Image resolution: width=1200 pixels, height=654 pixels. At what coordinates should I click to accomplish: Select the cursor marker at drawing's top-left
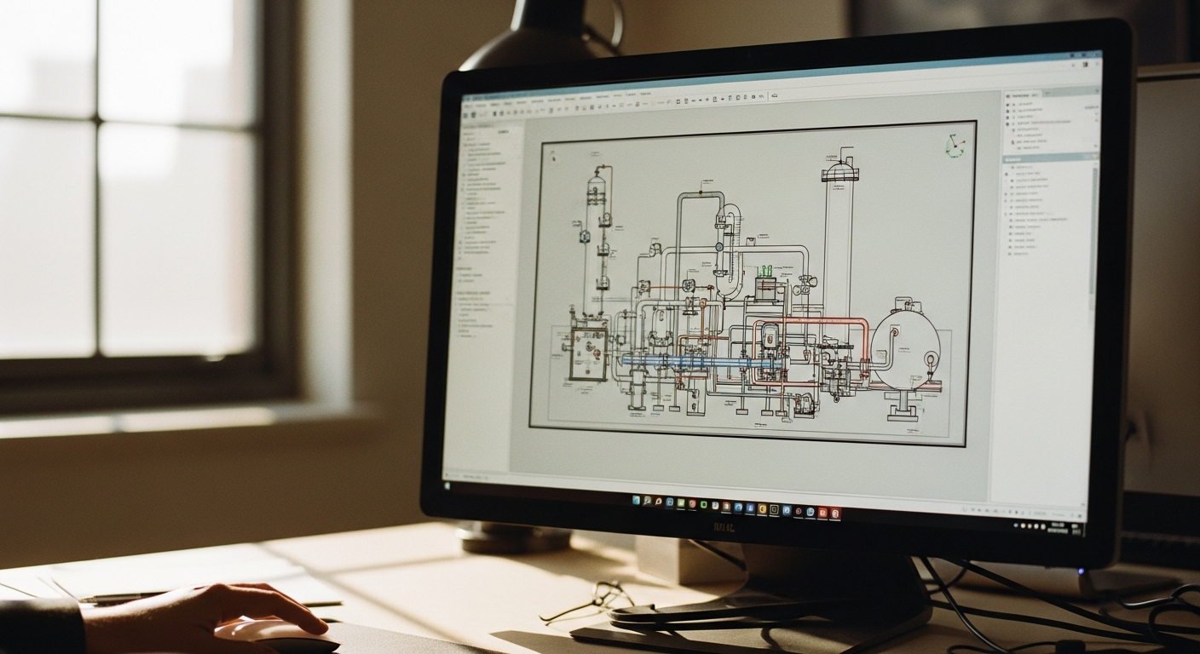(x=552, y=157)
